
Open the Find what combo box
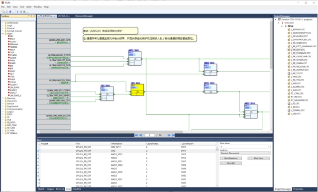point(245,147)
